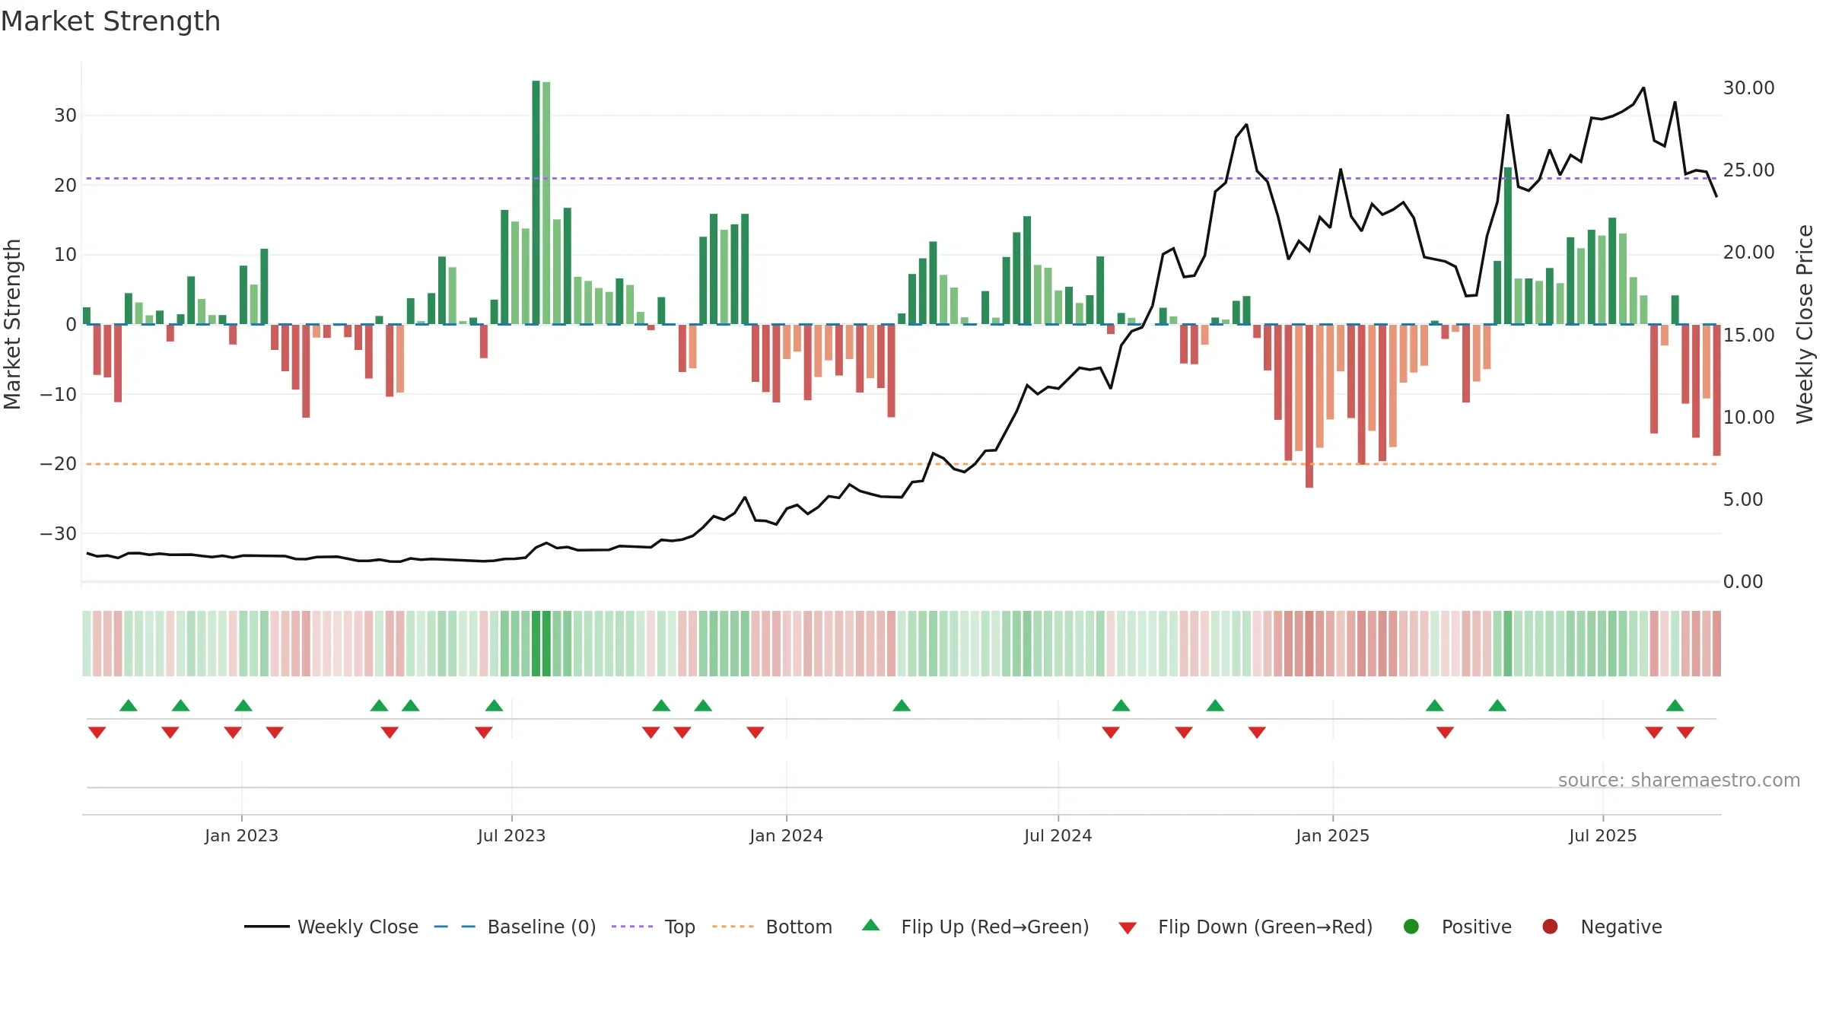The width and height of the screenshot is (1826, 1027).
Task: Toggle the Negative legend entry
Action: (1602, 927)
